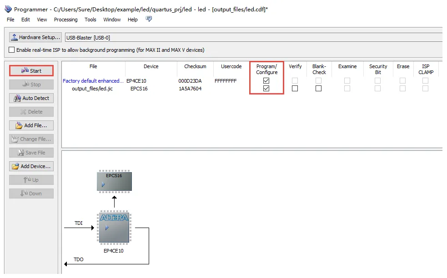Click the Stop button
This screenshot has width=447, height=278.
(31, 84)
